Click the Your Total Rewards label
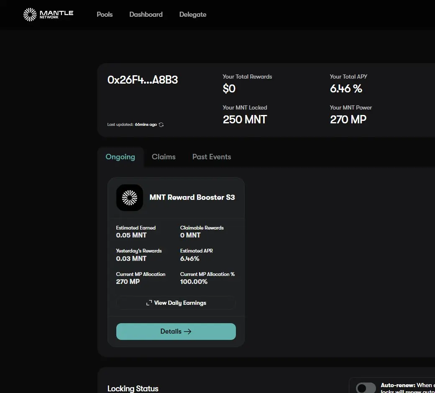Screen dimensions: 435x393 (247, 77)
